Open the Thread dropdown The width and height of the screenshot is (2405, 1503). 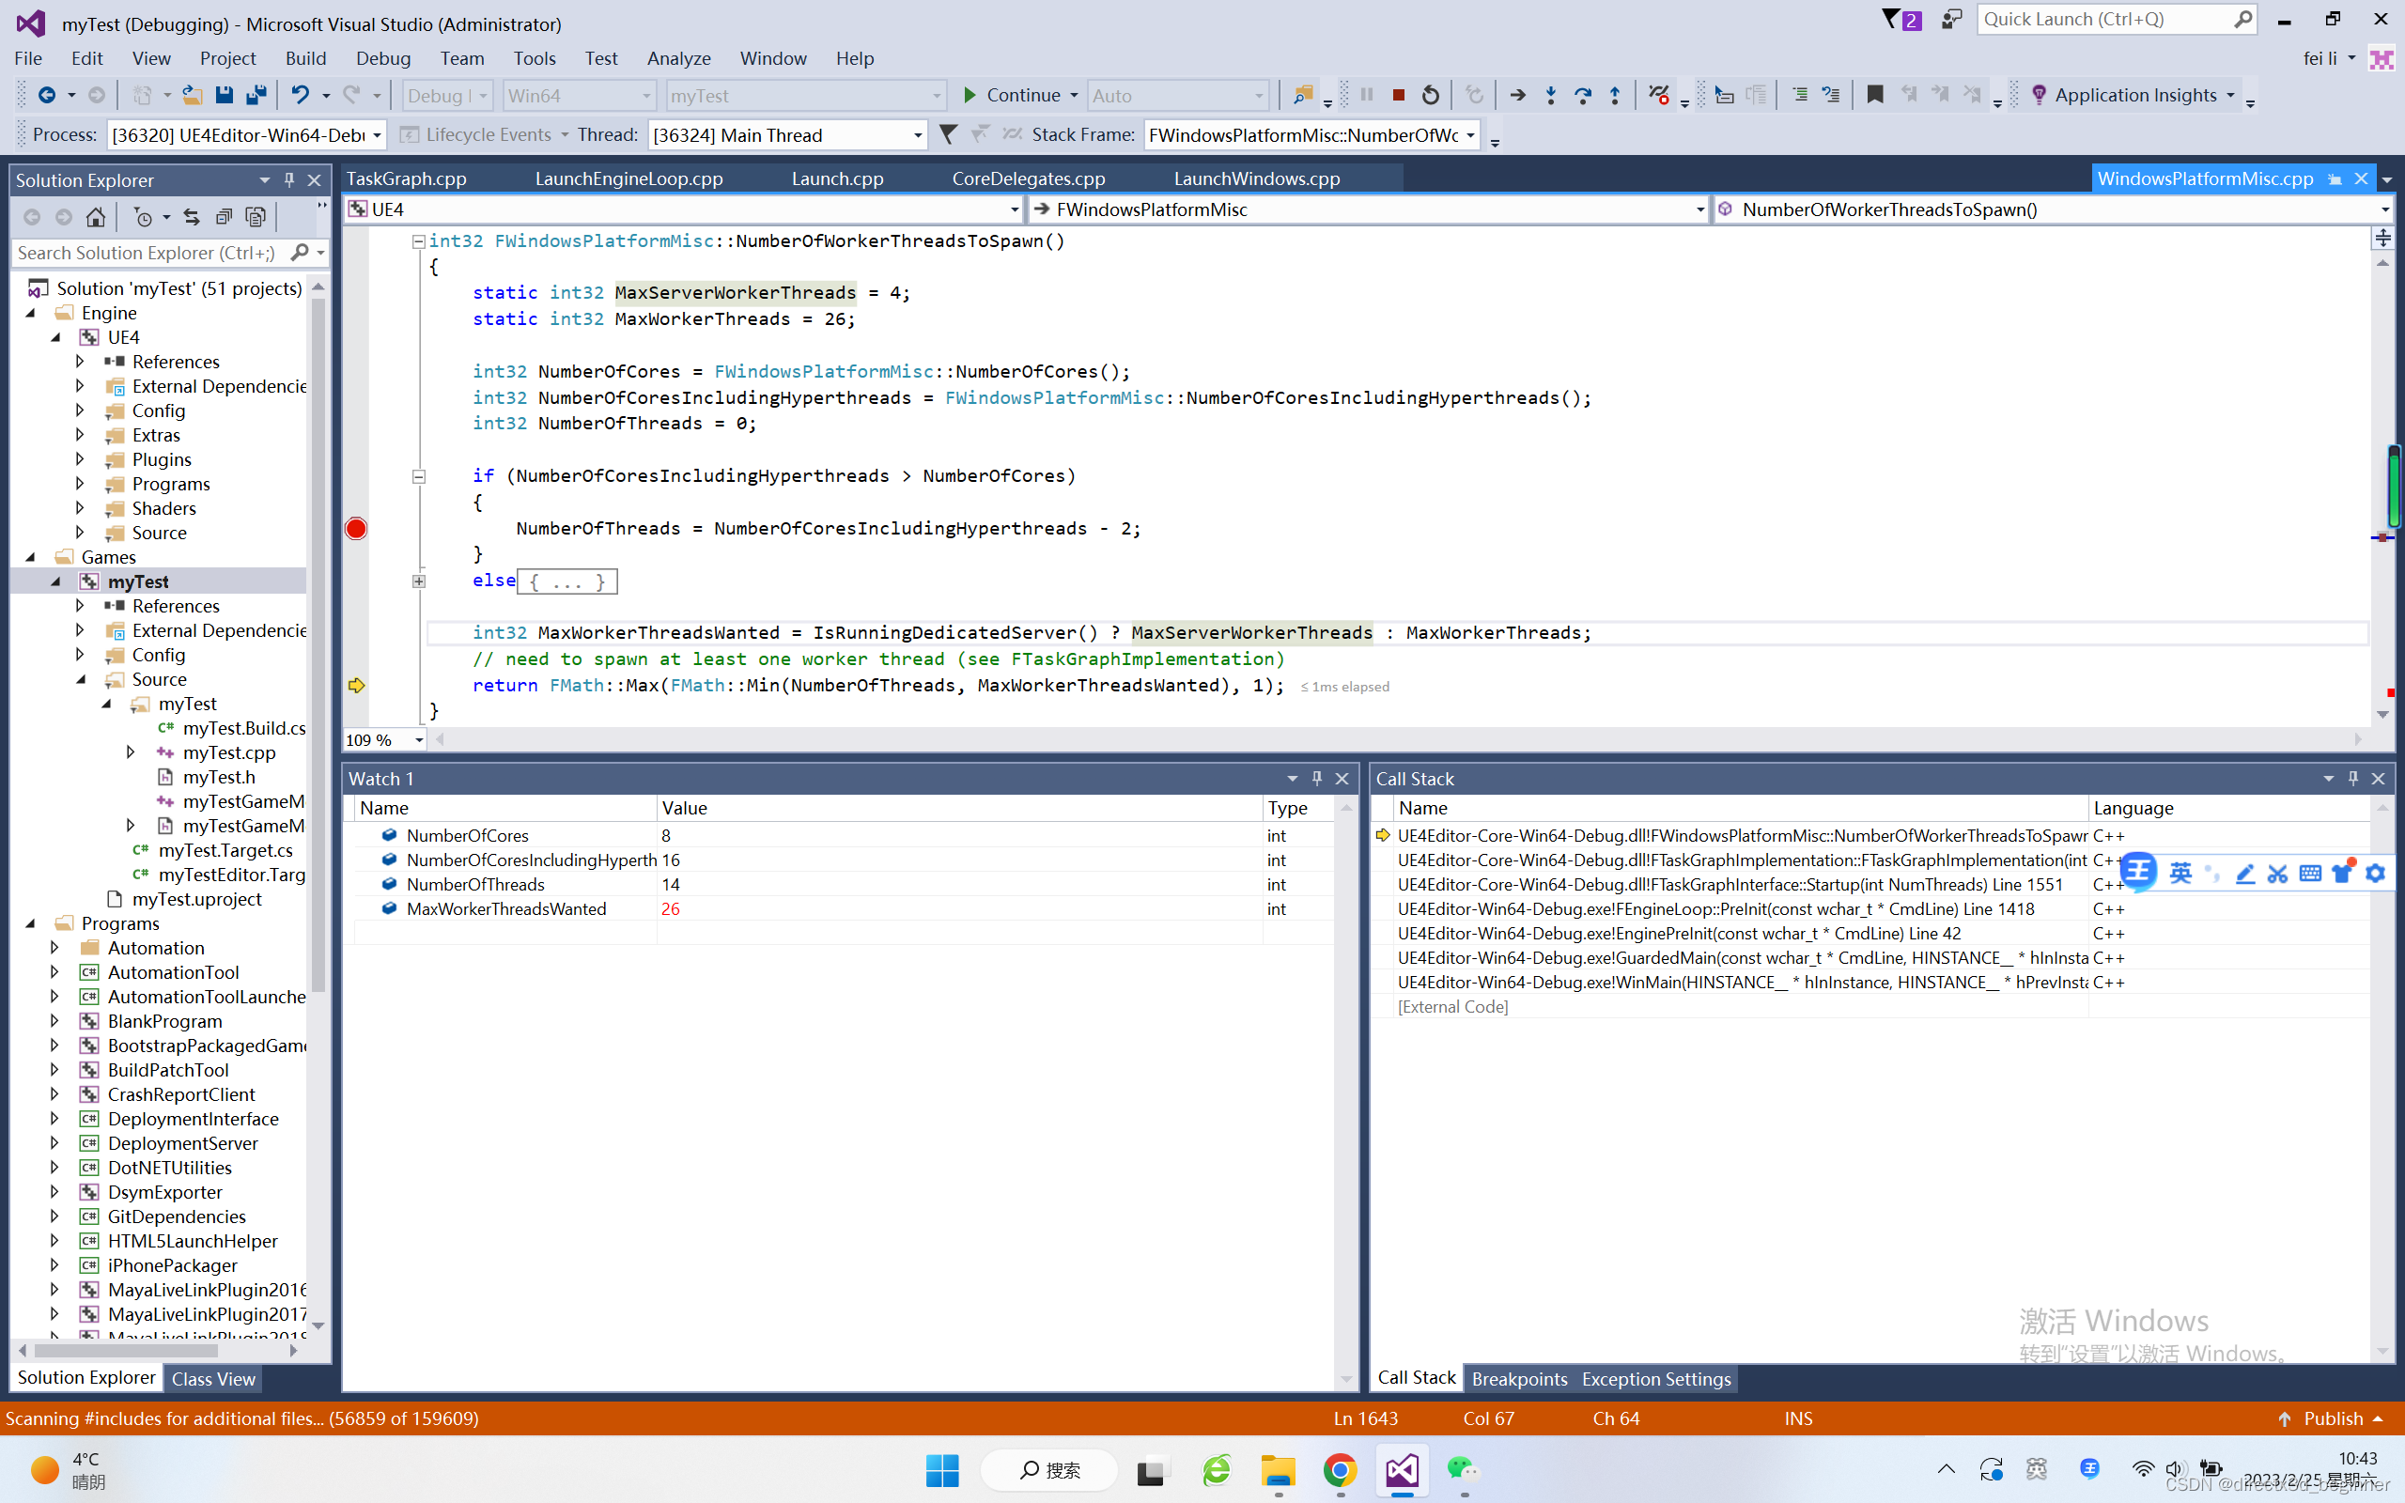click(x=917, y=135)
